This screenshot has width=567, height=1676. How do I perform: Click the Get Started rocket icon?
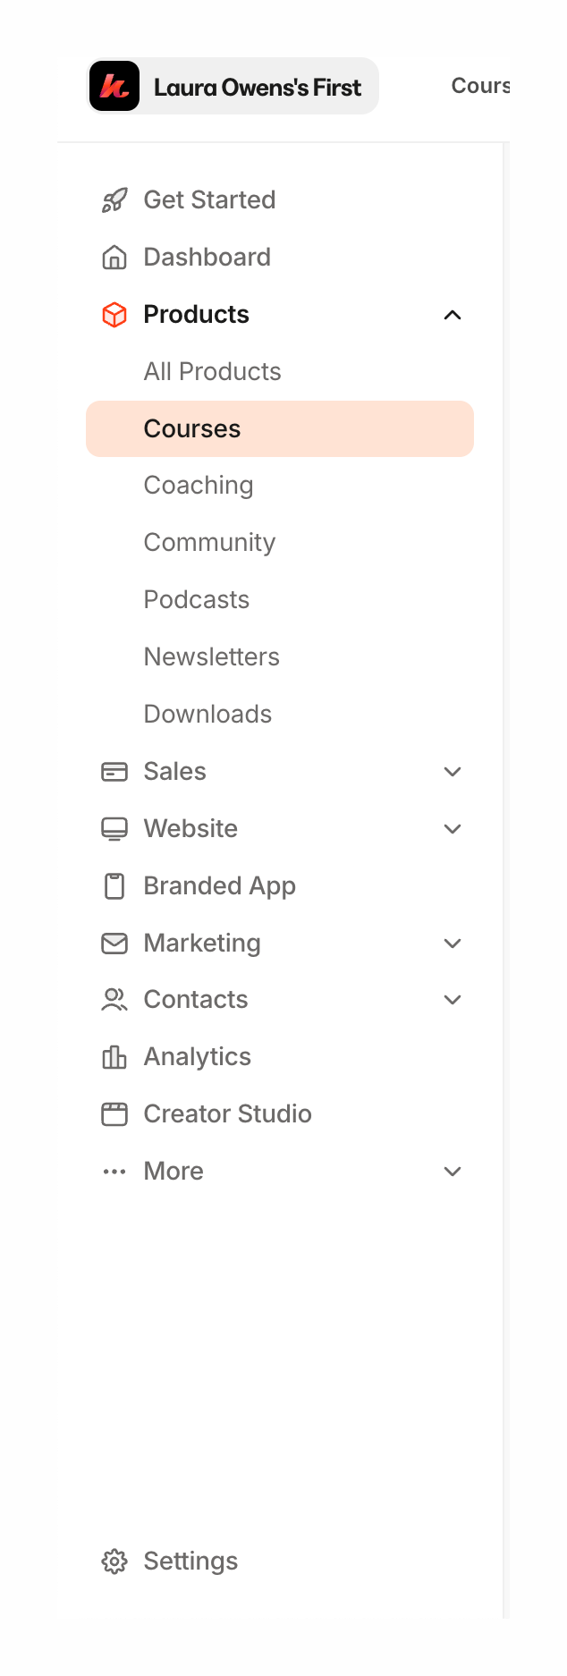(114, 200)
